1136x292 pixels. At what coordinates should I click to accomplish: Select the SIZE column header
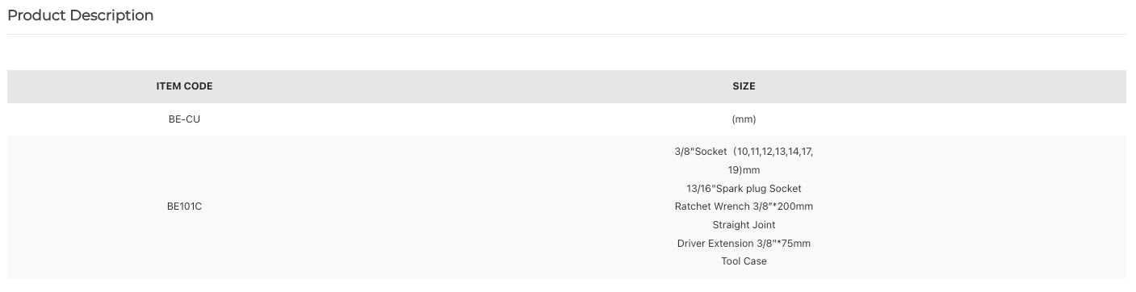pos(744,86)
